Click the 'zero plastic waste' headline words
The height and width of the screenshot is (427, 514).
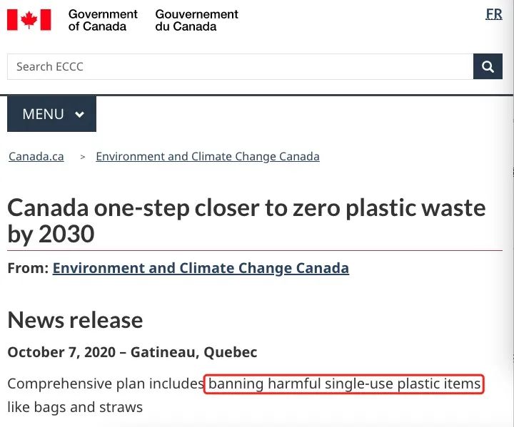(389, 208)
